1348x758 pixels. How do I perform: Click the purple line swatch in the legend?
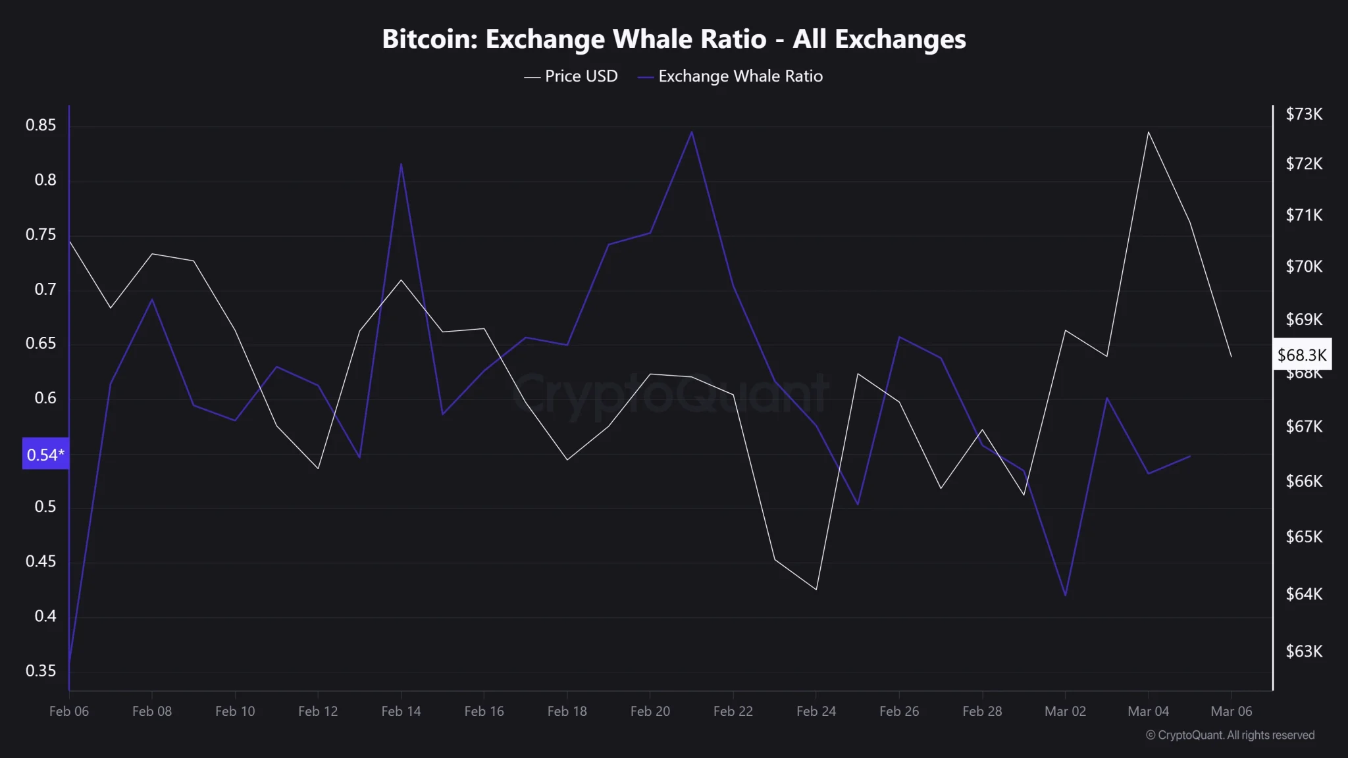(x=645, y=78)
